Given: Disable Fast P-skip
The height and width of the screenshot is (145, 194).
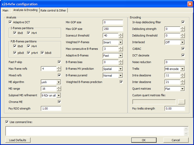Looking at the screenshot, I should (x=59, y=62).
